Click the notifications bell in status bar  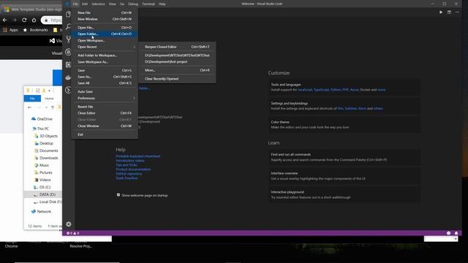456,233
